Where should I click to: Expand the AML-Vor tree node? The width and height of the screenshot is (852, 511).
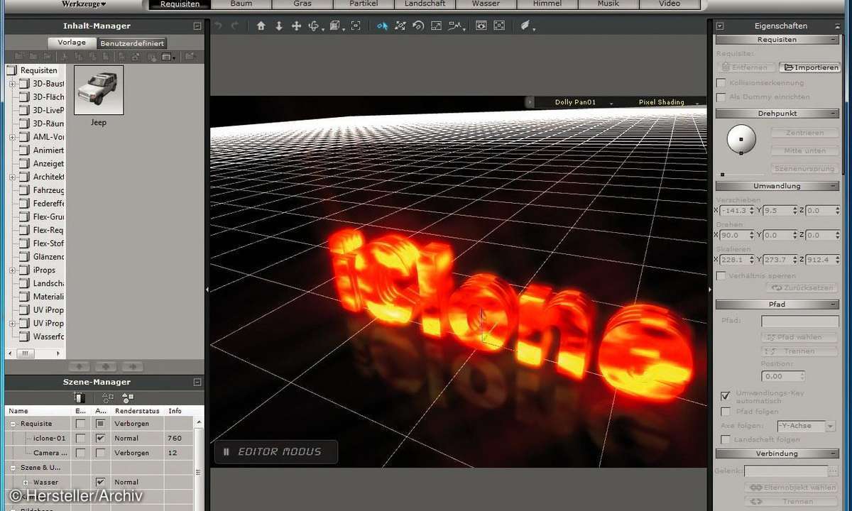pos(12,137)
